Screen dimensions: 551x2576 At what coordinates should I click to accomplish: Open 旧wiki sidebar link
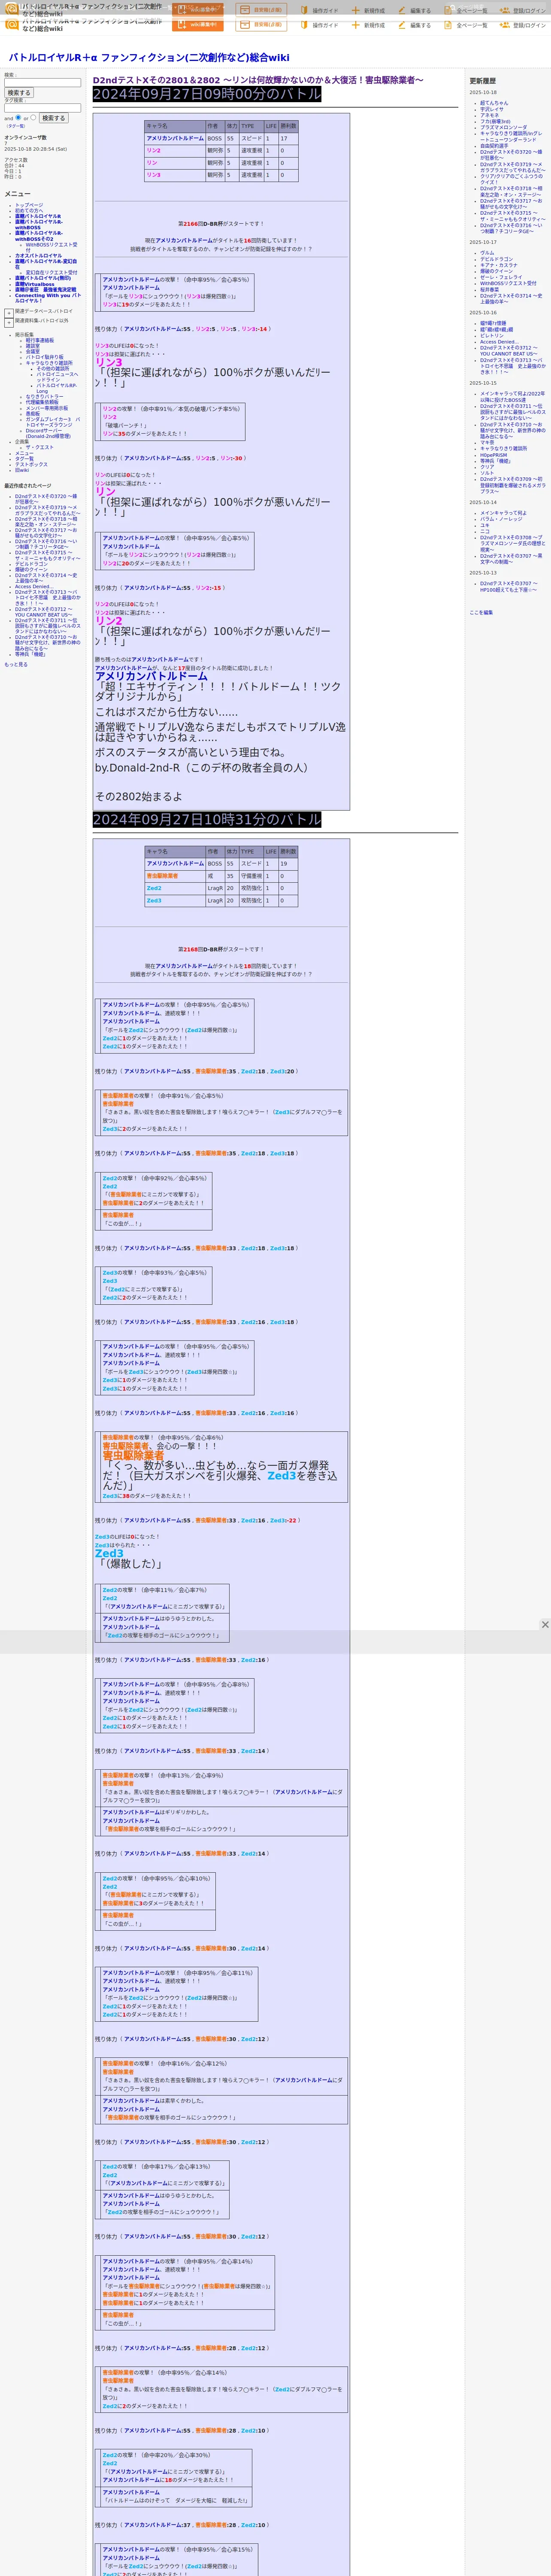22,471
